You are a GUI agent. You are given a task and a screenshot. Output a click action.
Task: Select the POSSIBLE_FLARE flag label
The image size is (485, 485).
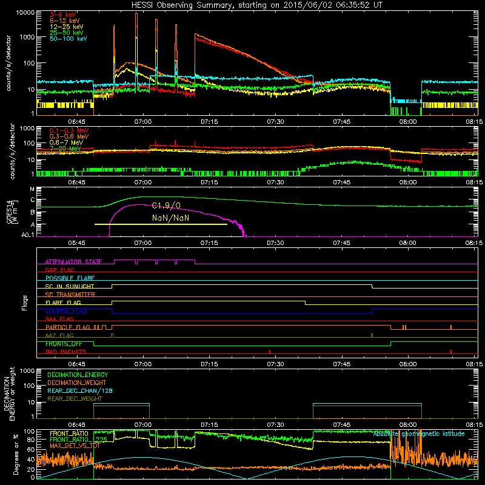pos(70,278)
